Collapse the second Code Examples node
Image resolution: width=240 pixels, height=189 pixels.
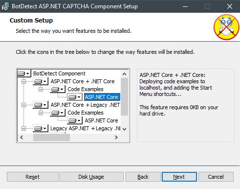click(41, 113)
